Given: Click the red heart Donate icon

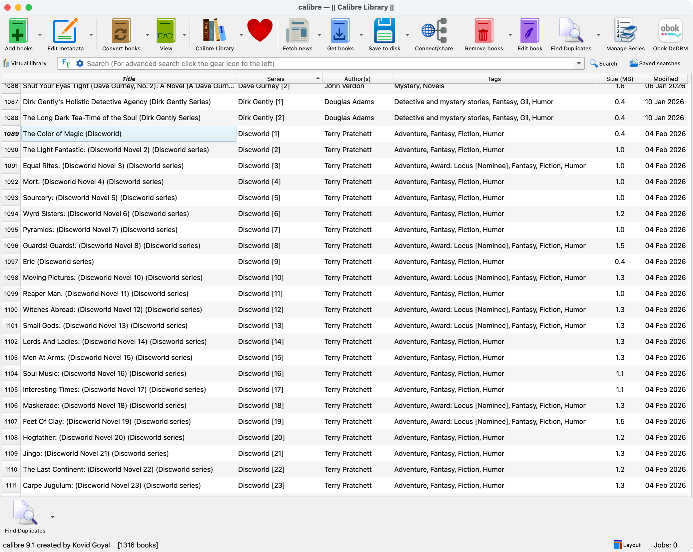Looking at the screenshot, I should click(260, 30).
